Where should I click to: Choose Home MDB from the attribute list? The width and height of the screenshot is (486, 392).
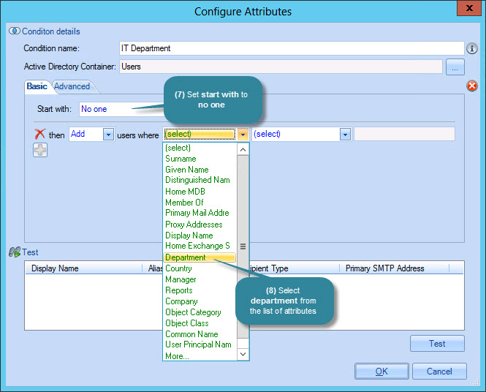click(x=200, y=192)
